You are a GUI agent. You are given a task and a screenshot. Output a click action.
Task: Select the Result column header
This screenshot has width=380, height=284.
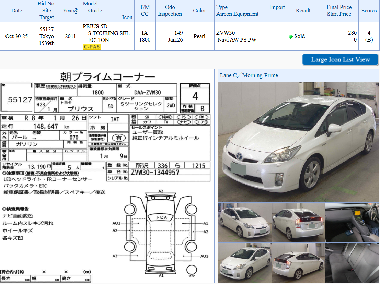[x=303, y=11]
